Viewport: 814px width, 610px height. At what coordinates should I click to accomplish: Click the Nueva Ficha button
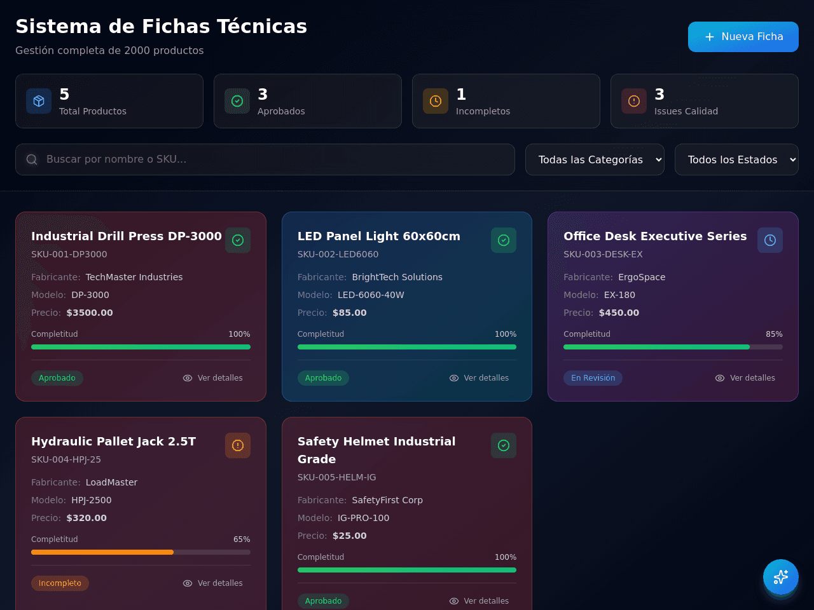(x=743, y=37)
